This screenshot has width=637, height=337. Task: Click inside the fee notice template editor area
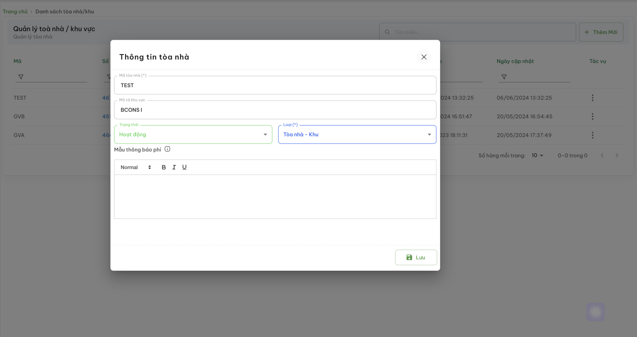pos(275,197)
